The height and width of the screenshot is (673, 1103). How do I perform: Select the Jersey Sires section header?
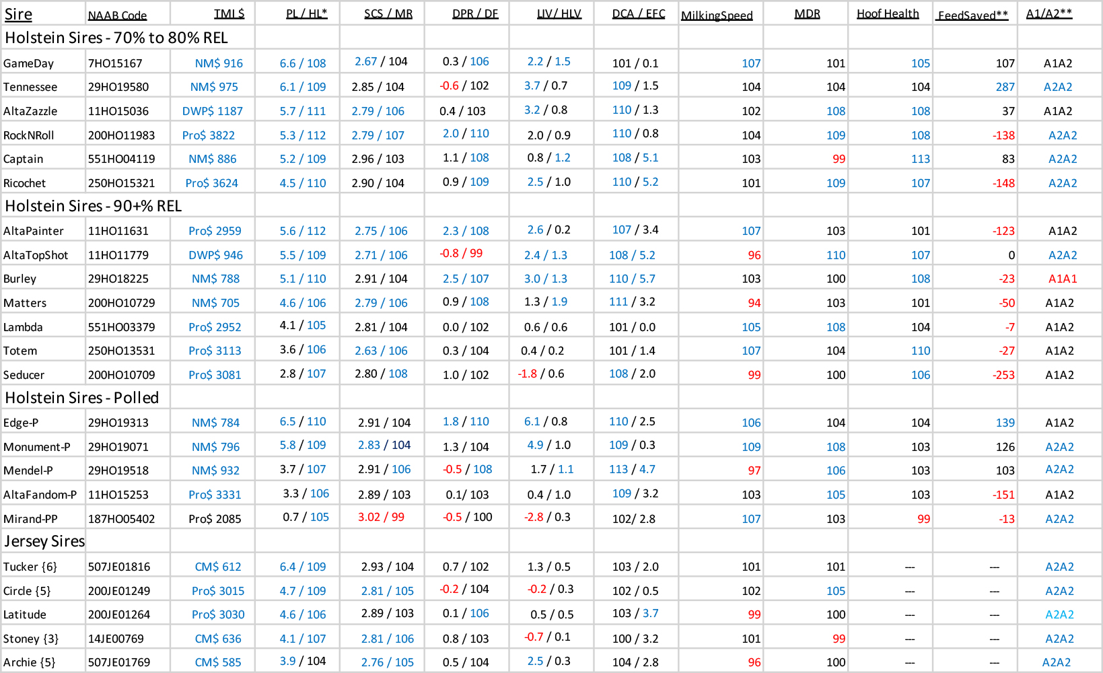(44, 541)
